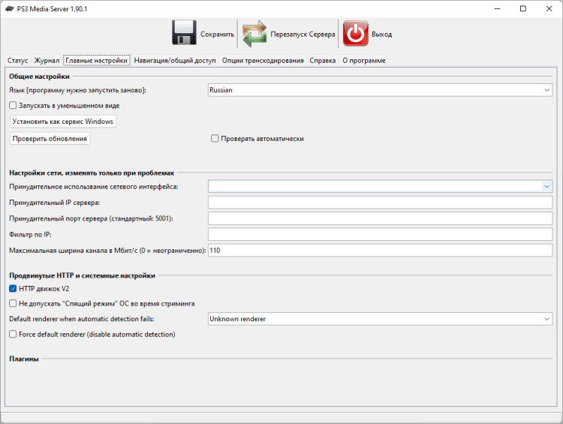563x424 pixels.
Task: Click the 'Фильтр по IP' input field
Action: (380, 234)
